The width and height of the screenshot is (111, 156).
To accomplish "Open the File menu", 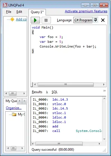I will click(9, 12).
